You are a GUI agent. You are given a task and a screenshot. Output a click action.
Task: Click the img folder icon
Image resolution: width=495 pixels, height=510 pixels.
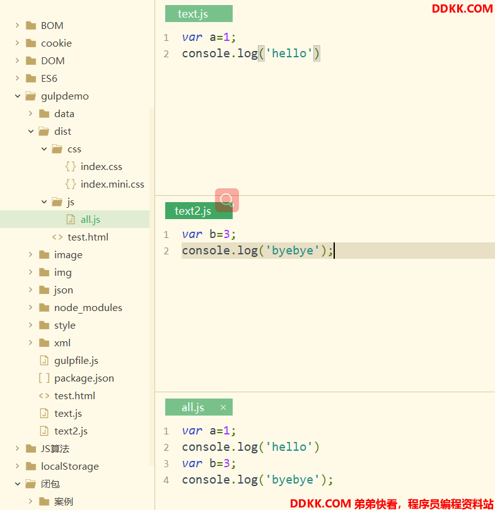pyautogui.click(x=44, y=272)
